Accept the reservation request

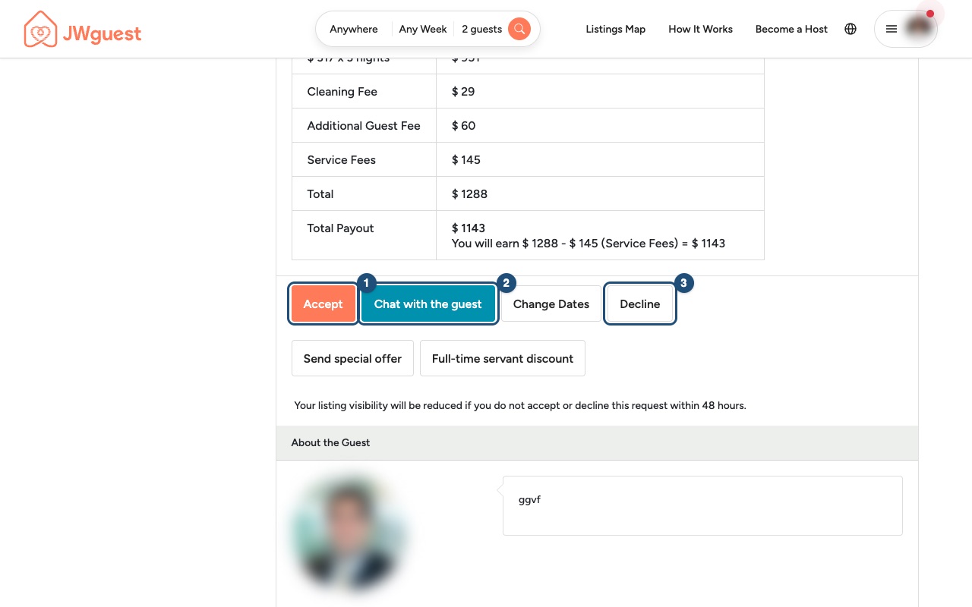pyautogui.click(x=323, y=303)
